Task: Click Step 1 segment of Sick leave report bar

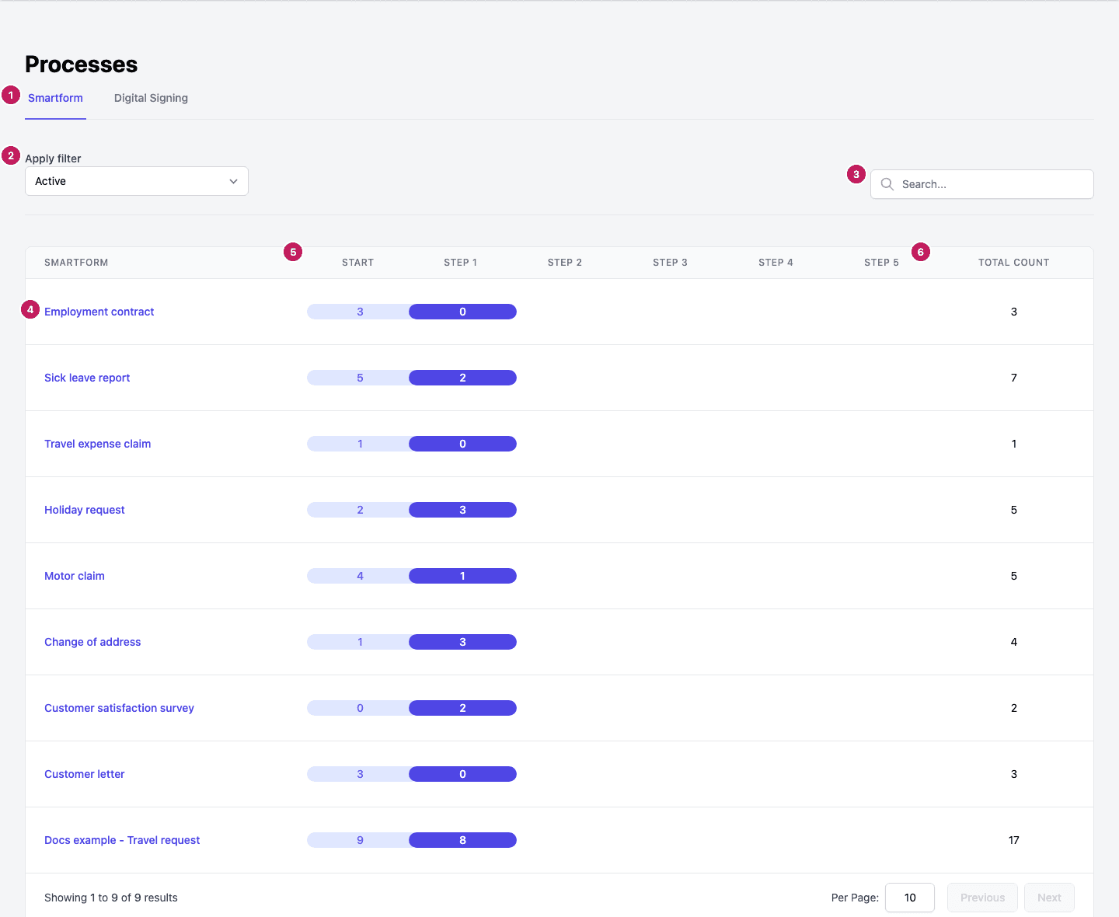Action: click(462, 378)
